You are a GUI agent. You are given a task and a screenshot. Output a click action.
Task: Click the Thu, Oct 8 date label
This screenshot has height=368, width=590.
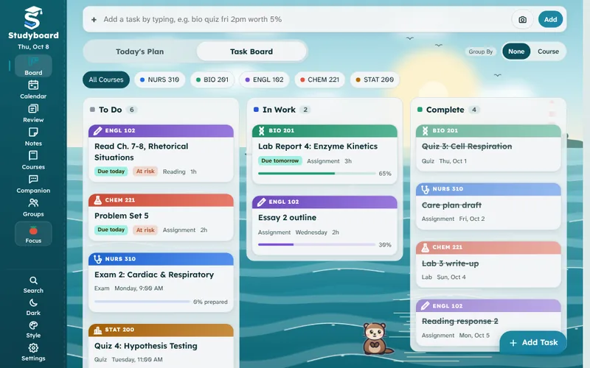33,47
